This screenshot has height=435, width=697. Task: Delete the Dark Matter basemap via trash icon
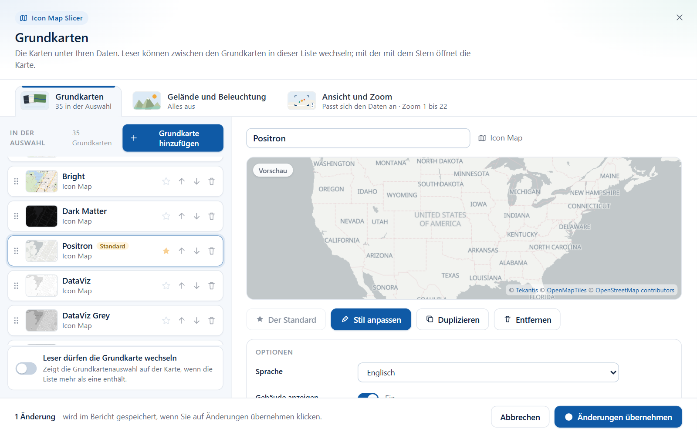point(211,216)
